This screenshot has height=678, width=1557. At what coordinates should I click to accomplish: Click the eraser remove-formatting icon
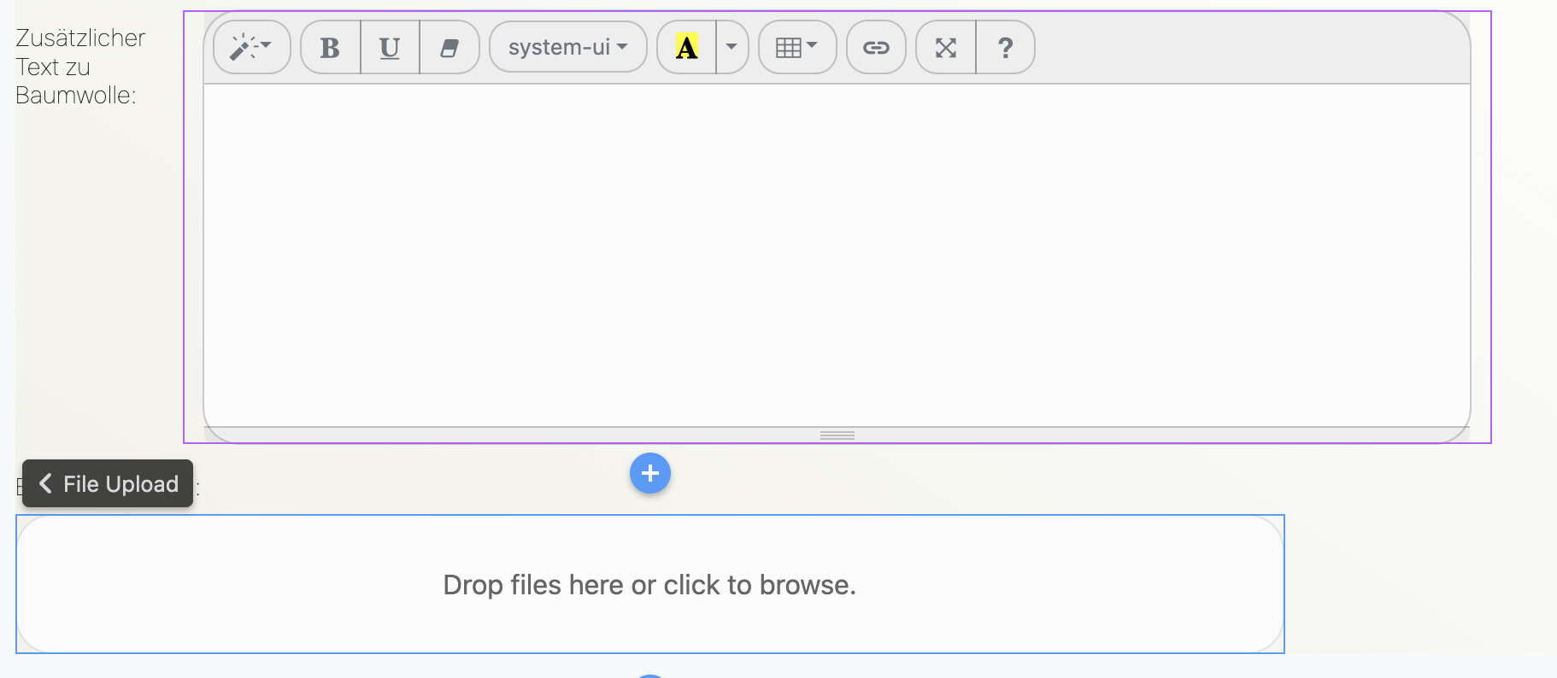coord(449,47)
